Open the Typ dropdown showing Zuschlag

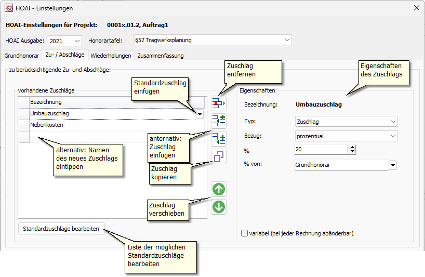pyautogui.click(x=392, y=122)
